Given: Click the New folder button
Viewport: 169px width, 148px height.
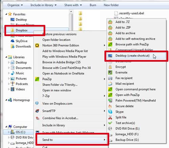Looking at the screenshot, I should [111, 5].
